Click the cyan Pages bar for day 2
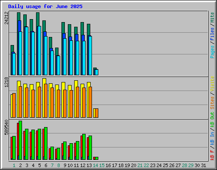This screenshot has width=217, height=170. (x=20, y=53)
